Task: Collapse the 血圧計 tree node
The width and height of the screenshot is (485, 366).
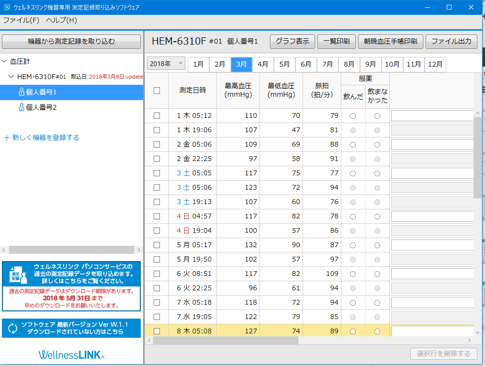Action: point(4,61)
